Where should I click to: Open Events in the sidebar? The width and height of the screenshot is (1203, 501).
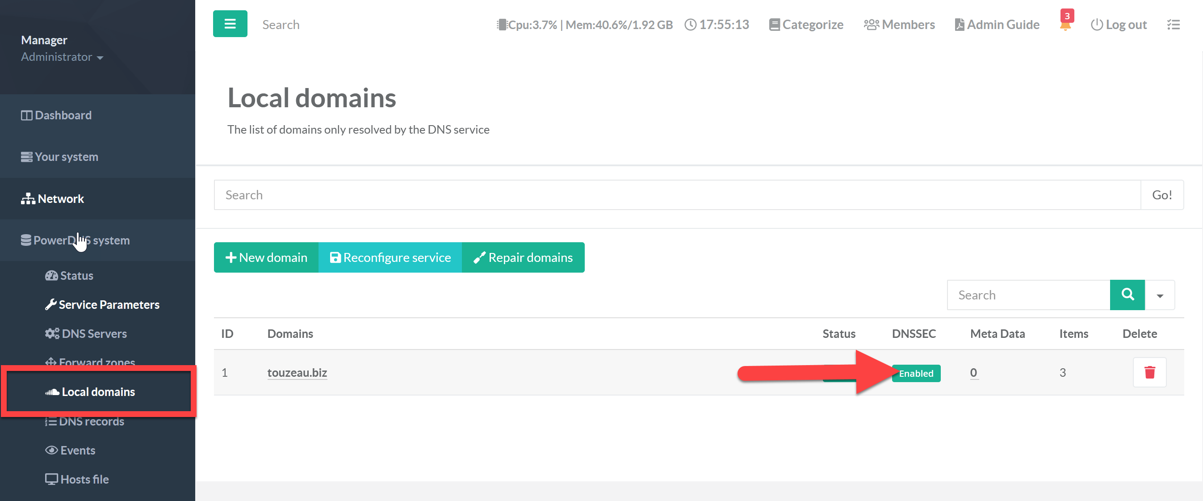(78, 450)
